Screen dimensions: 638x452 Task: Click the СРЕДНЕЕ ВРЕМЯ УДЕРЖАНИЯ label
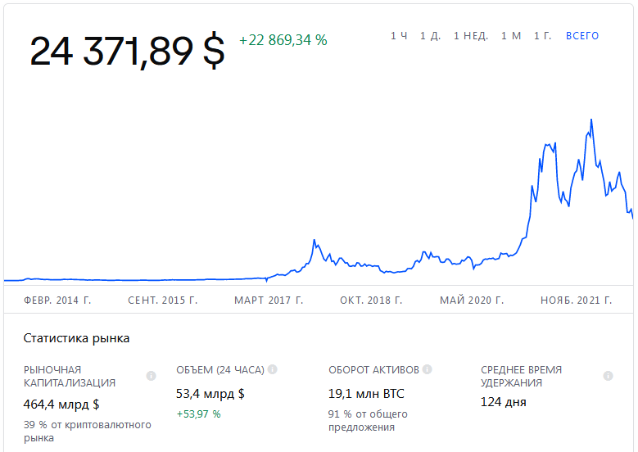[x=521, y=377]
